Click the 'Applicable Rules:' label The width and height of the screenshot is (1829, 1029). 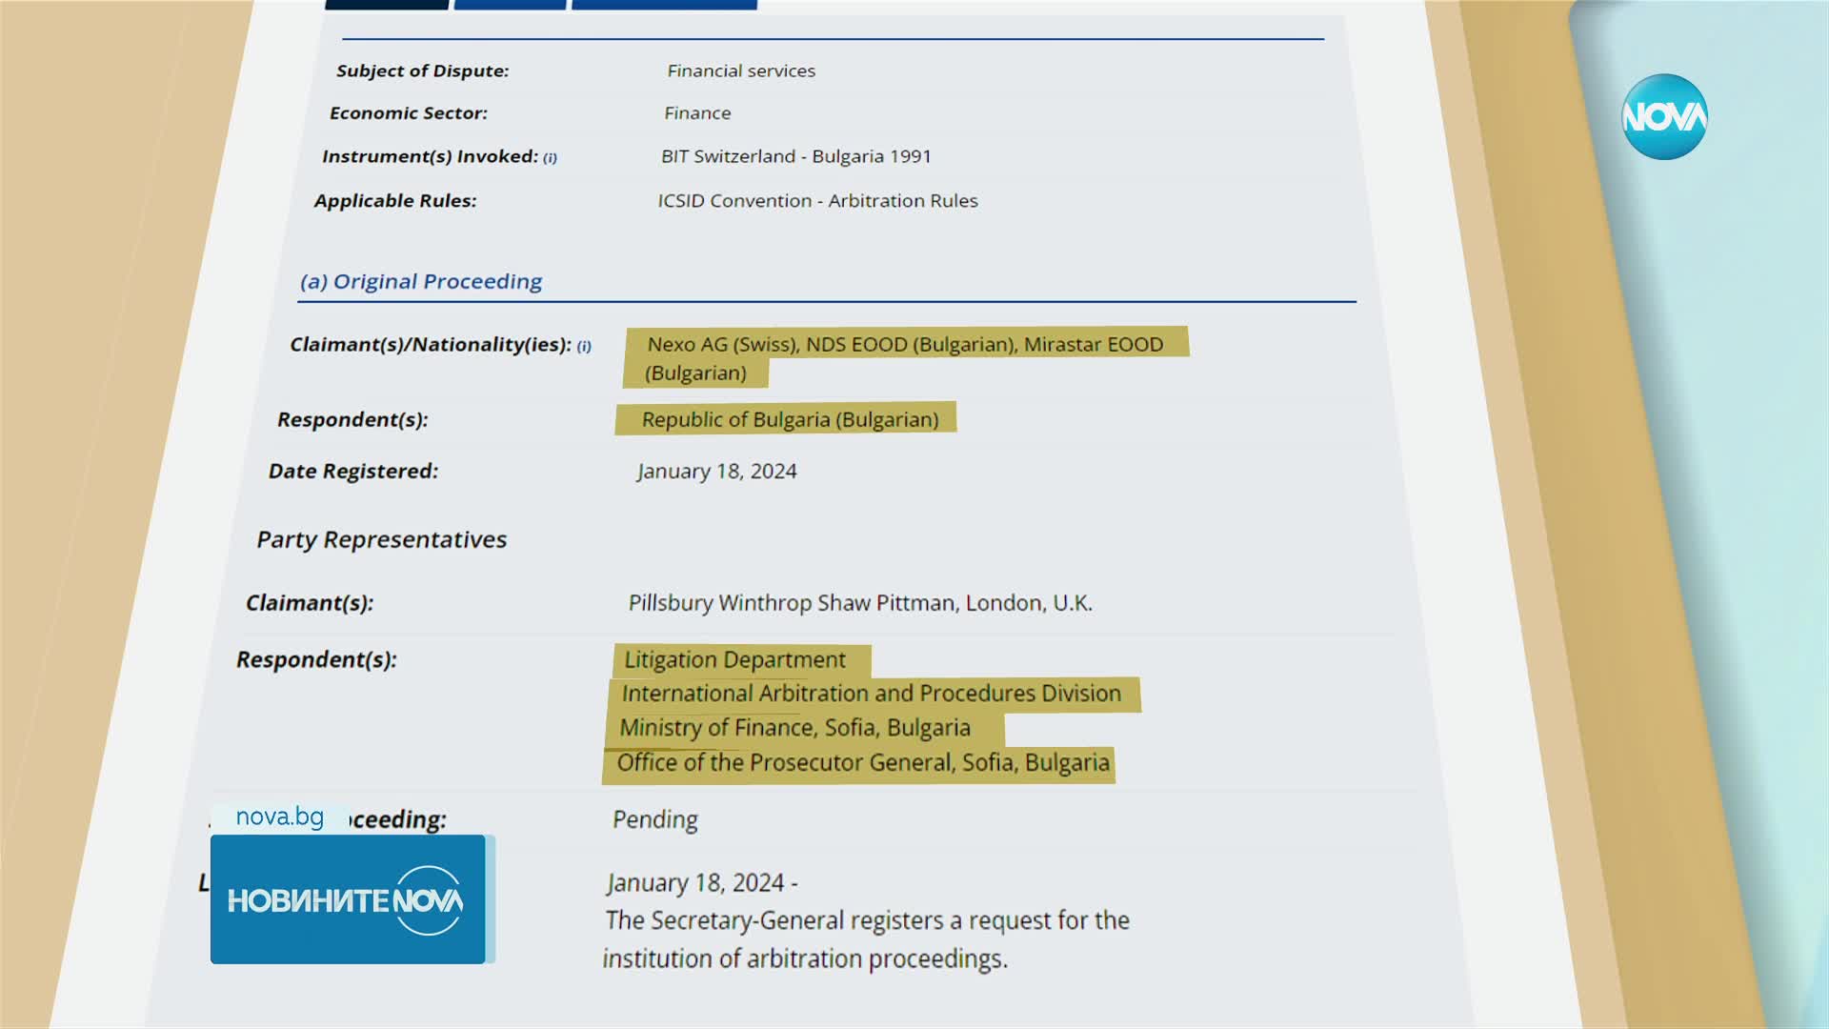click(395, 200)
